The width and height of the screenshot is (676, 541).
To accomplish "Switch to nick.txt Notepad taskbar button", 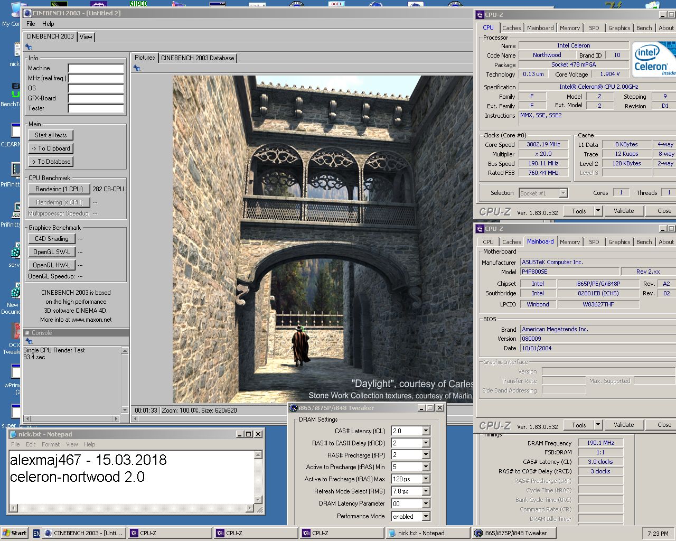I will click(428, 533).
